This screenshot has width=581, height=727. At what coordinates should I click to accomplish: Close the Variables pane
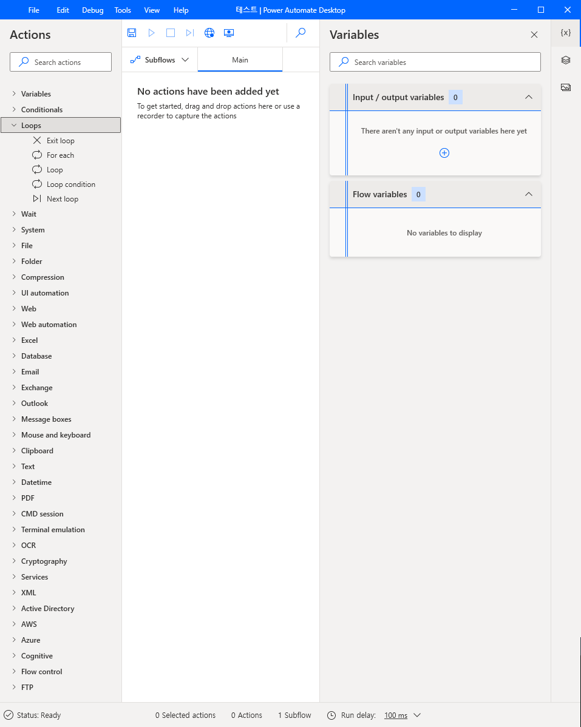(534, 35)
